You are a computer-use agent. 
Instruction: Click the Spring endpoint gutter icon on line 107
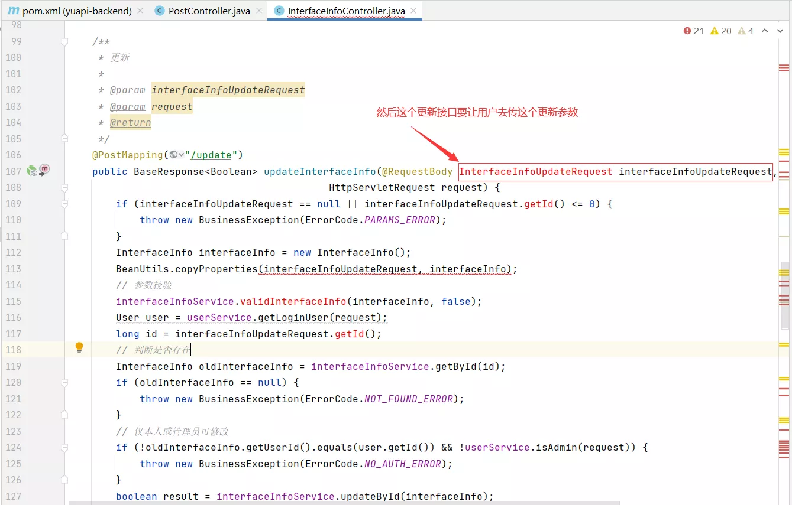[32, 171]
